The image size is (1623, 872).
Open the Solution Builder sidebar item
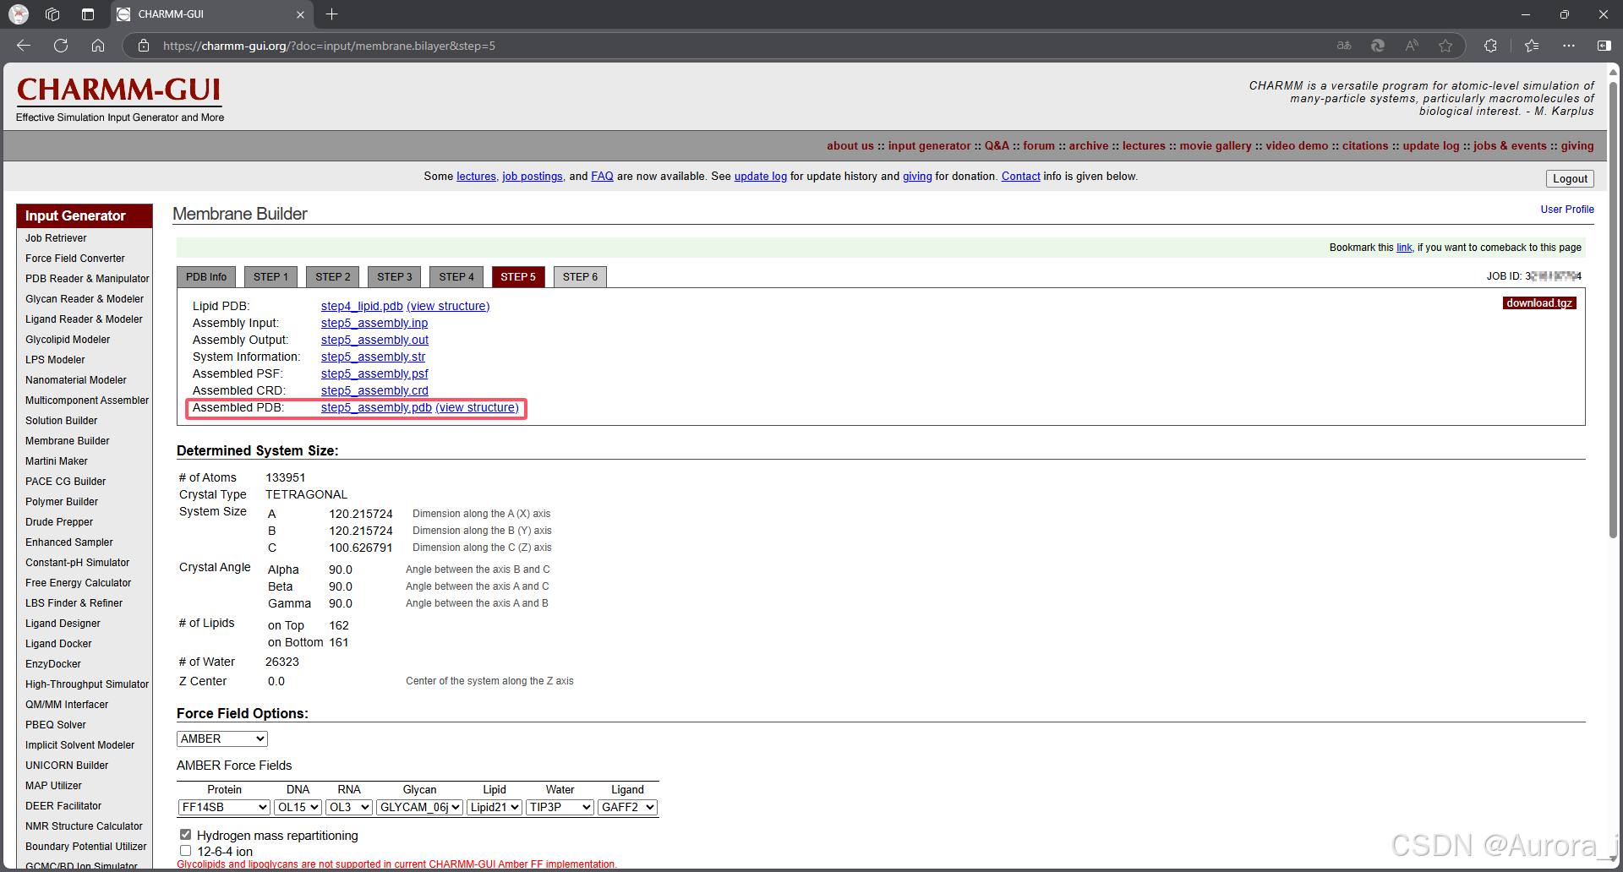click(x=61, y=421)
